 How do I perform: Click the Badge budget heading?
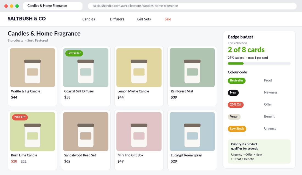tap(241, 37)
